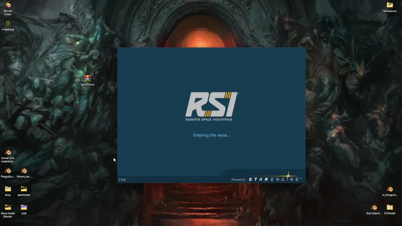Select the Blender Folder desktop icon

[8, 8]
